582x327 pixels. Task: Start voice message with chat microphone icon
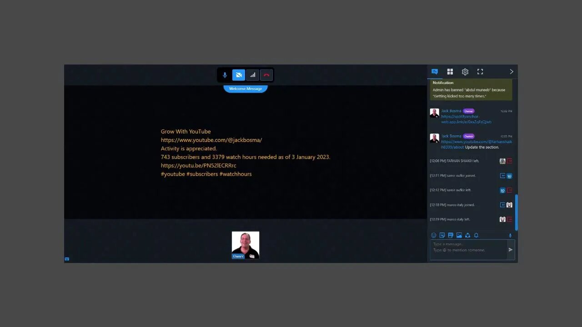point(510,235)
